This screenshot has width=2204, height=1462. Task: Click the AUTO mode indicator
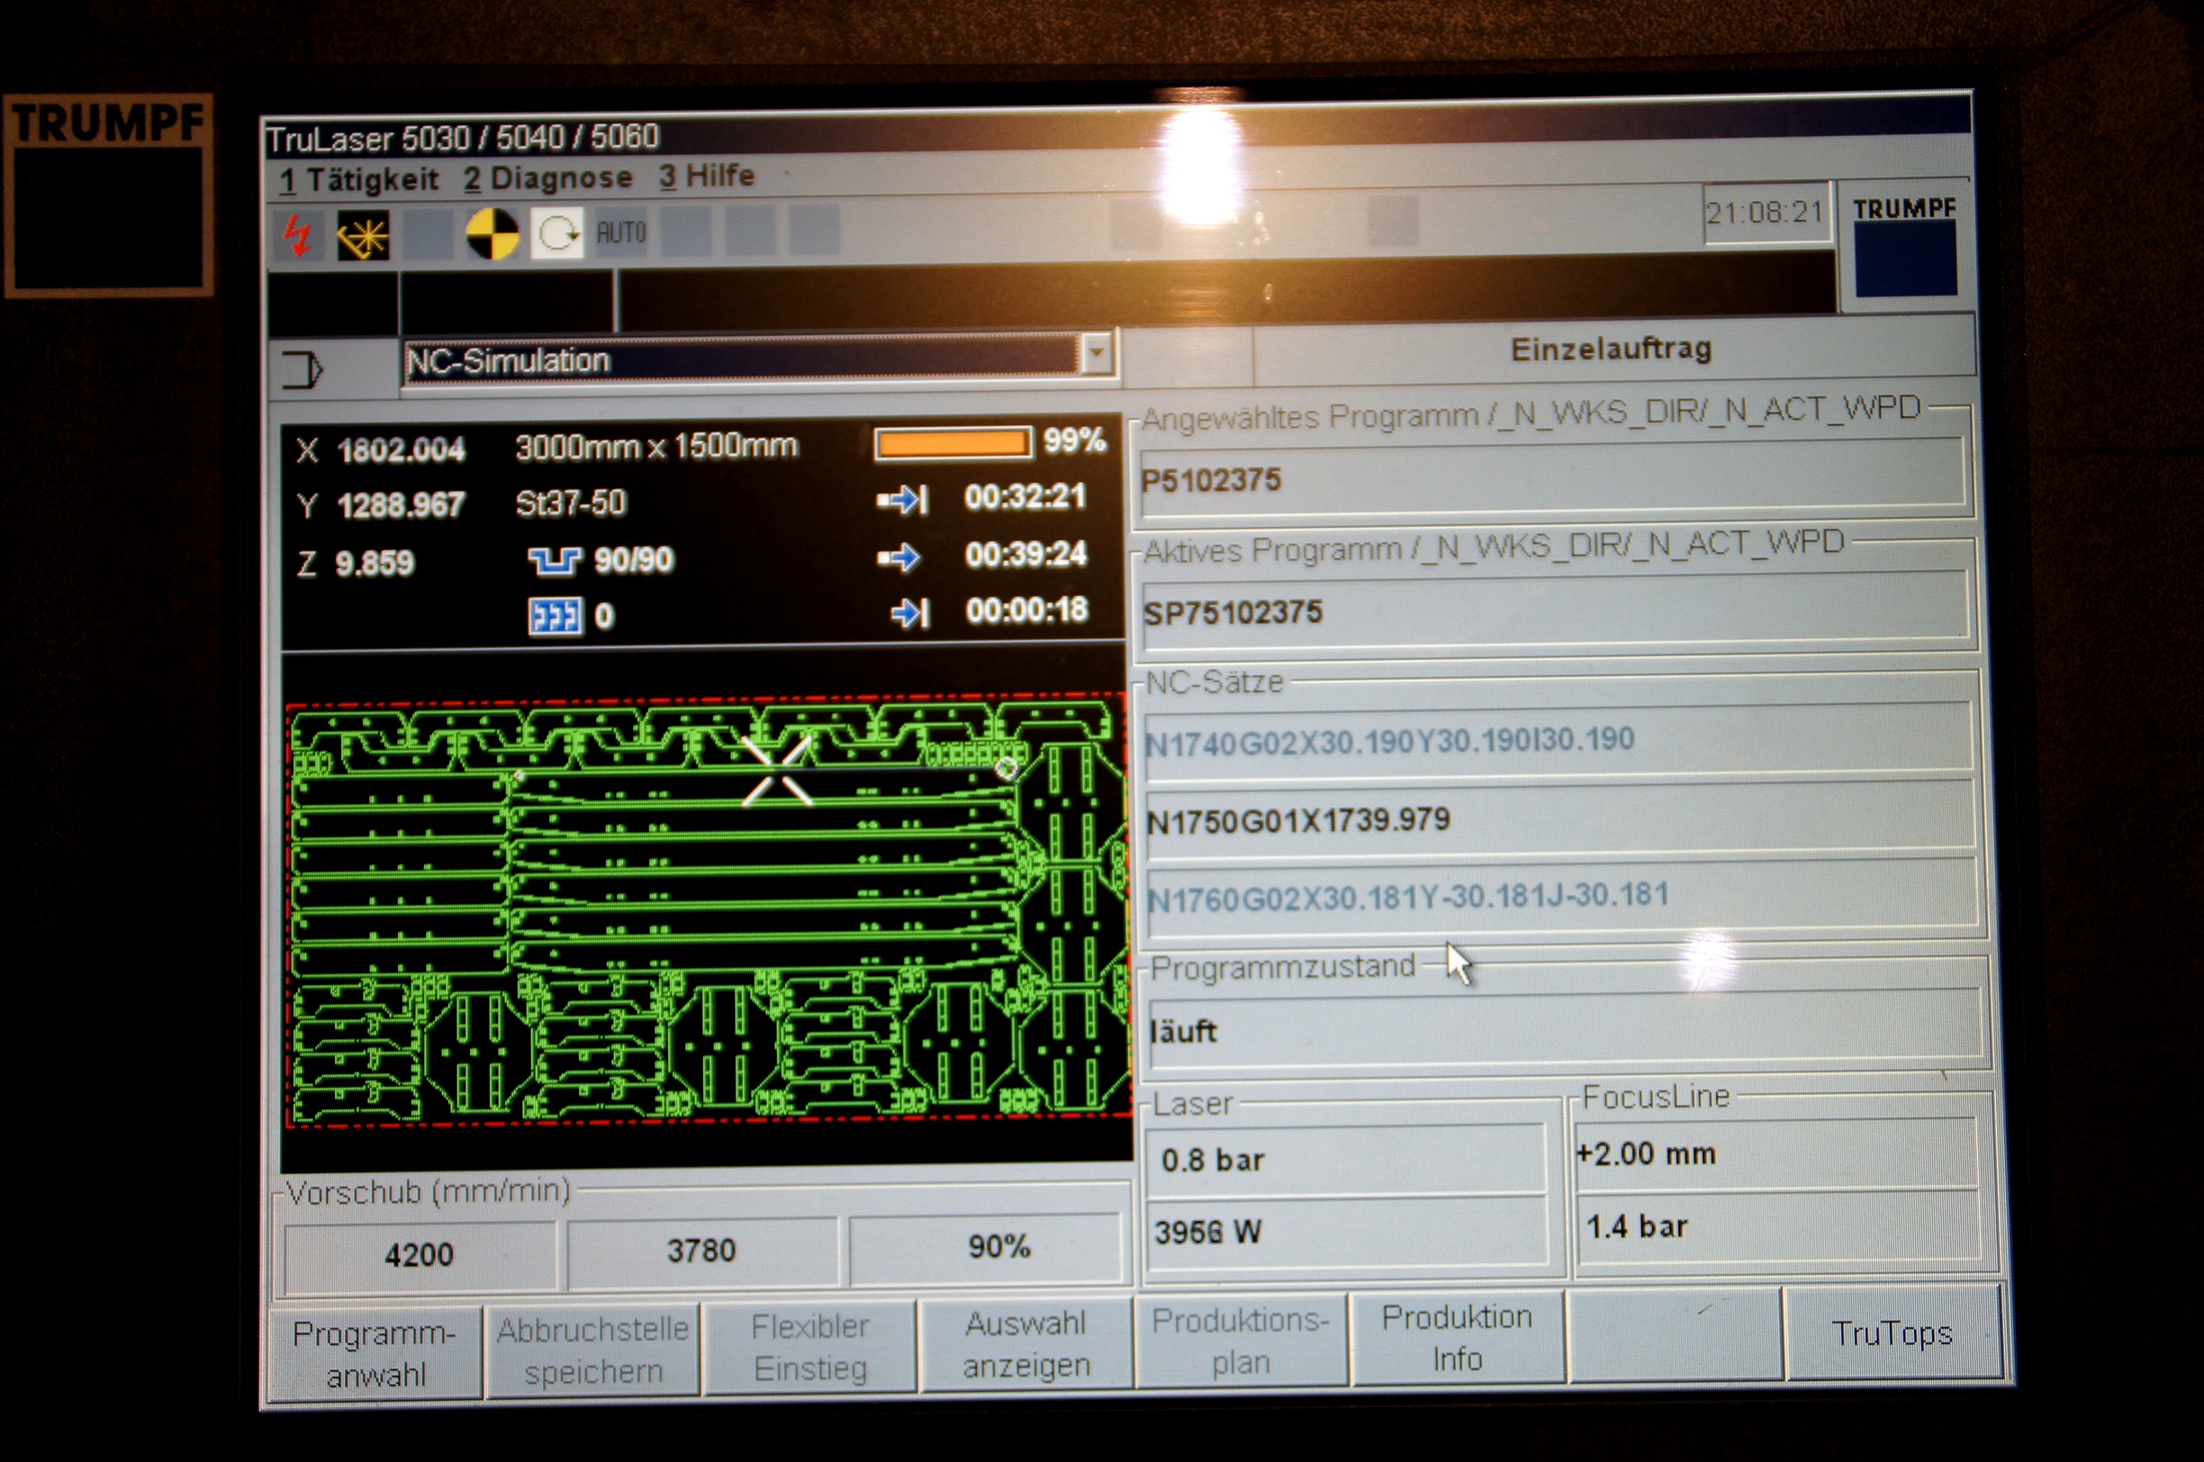coord(621,231)
